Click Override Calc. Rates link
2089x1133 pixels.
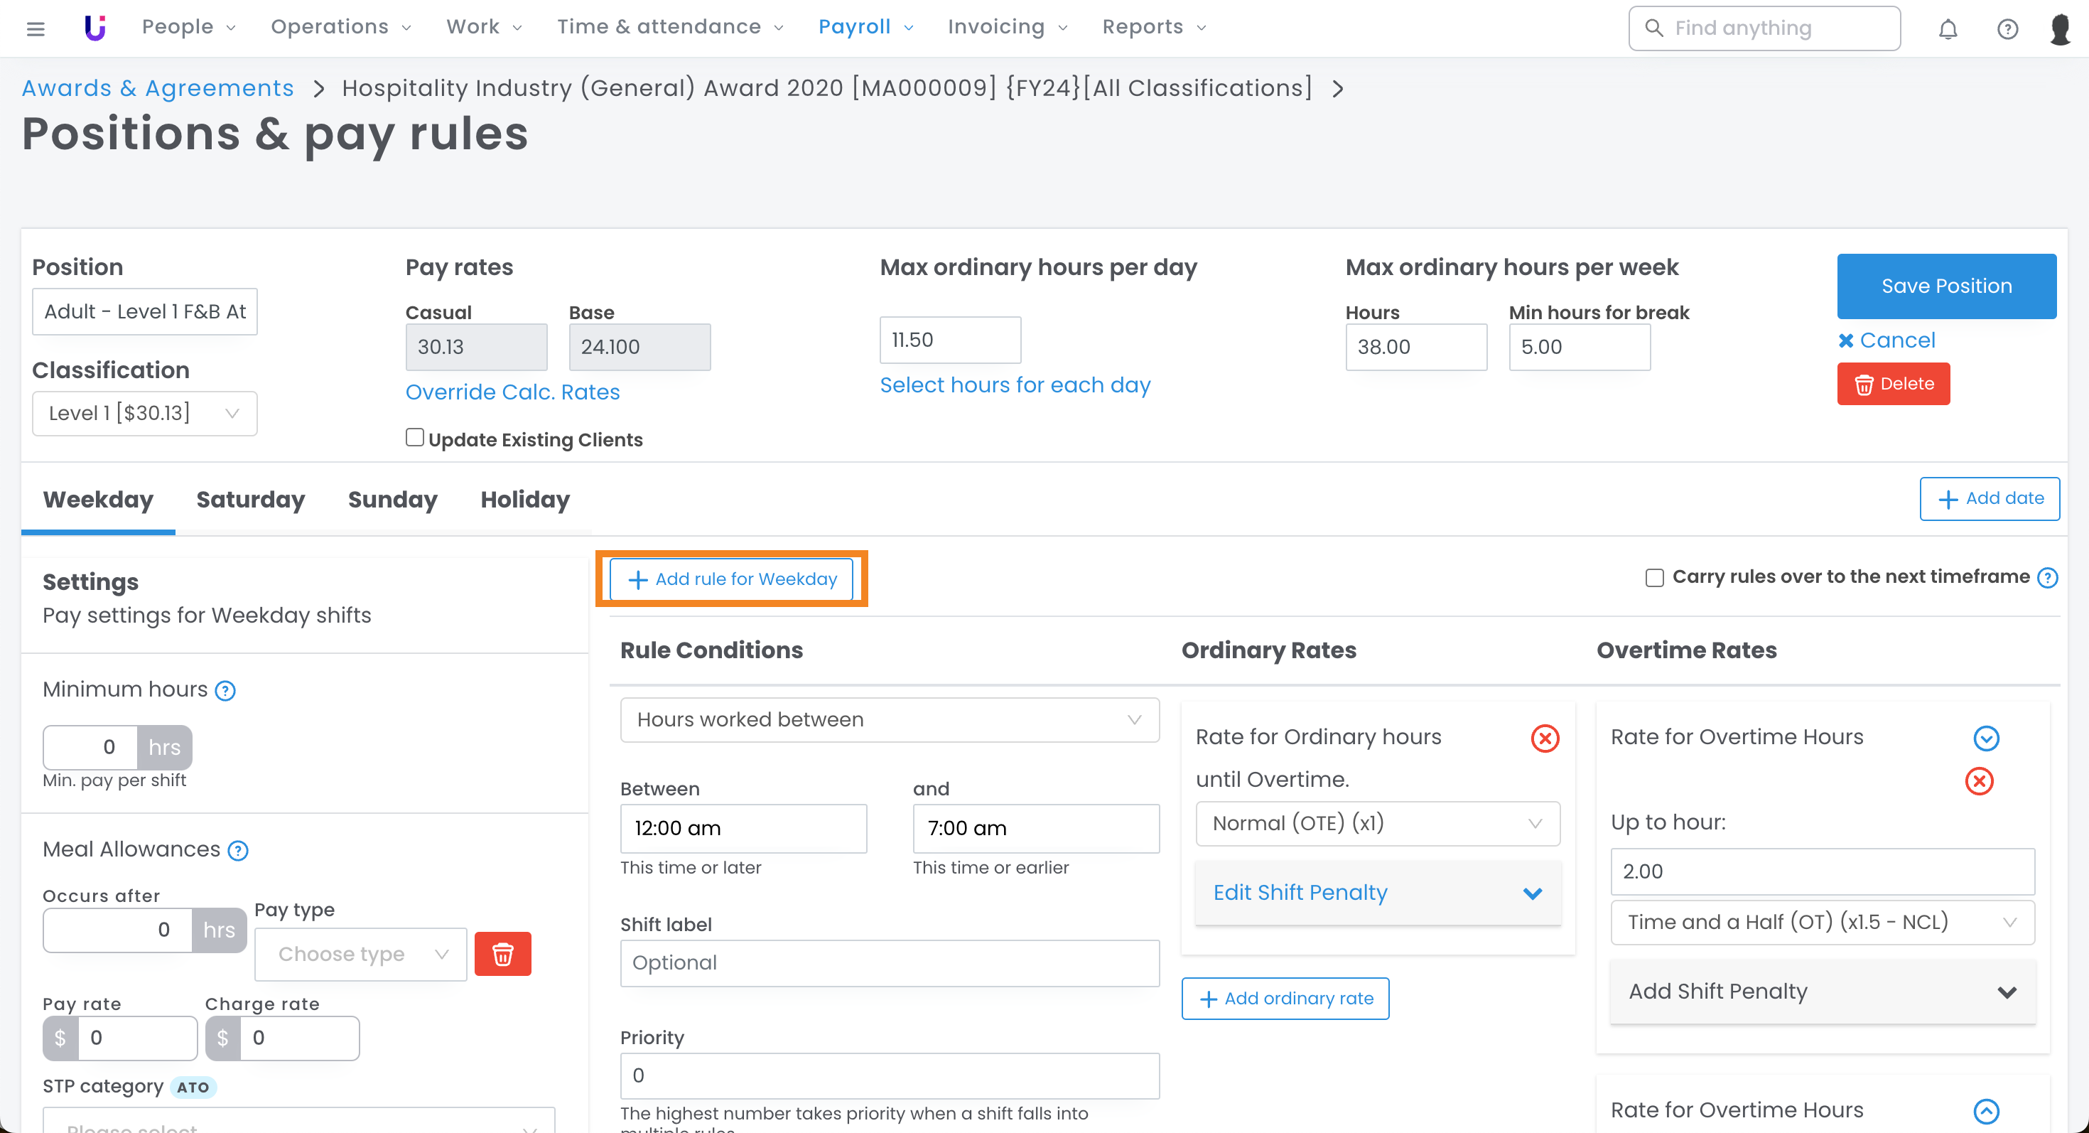[x=512, y=392]
